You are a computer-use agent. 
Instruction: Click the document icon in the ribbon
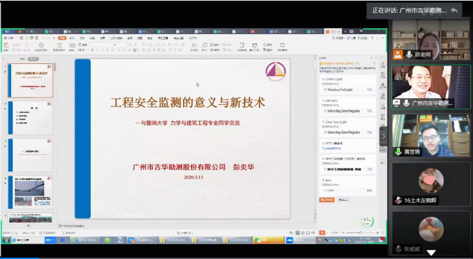[x=242, y=45]
